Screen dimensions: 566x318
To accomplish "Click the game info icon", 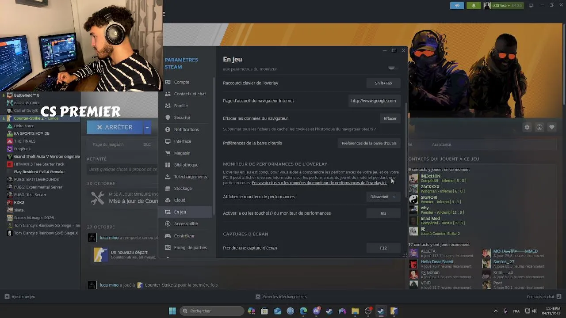I will [539, 127].
